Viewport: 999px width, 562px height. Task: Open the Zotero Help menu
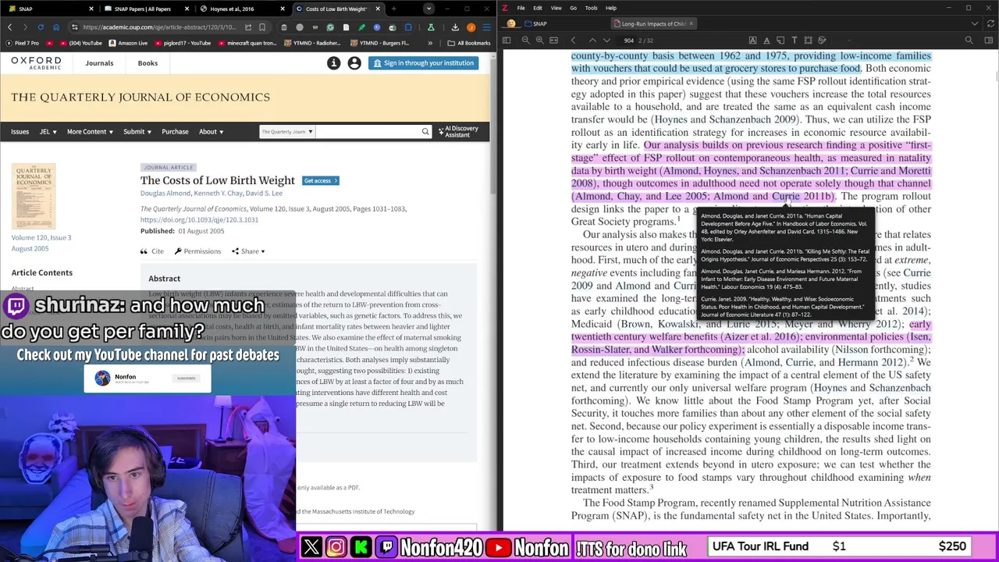pos(611,8)
